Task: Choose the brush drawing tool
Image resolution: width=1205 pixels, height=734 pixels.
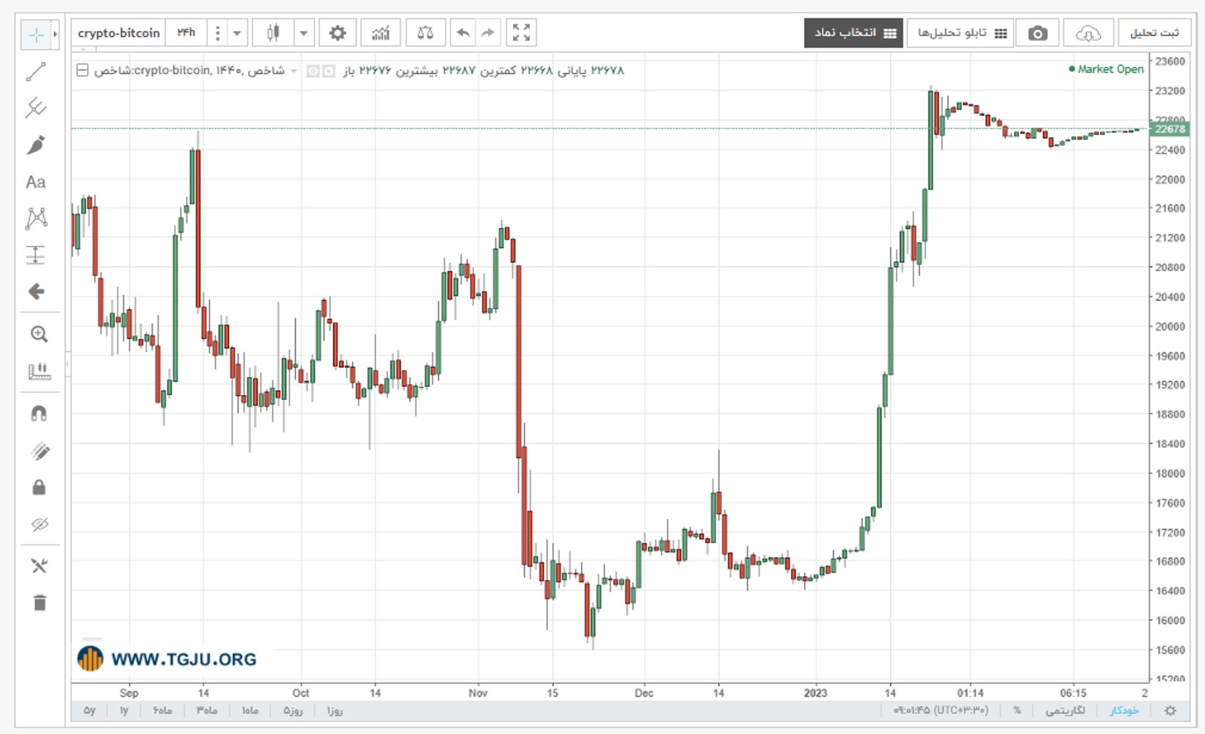Action: click(36, 145)
